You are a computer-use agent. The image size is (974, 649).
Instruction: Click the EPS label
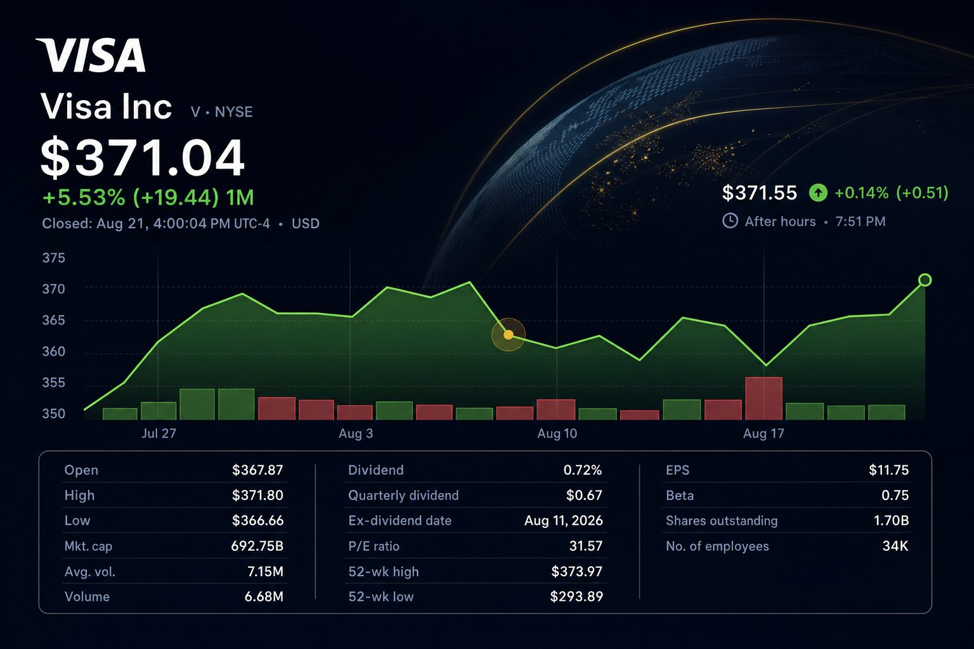[x=678, y=470]
